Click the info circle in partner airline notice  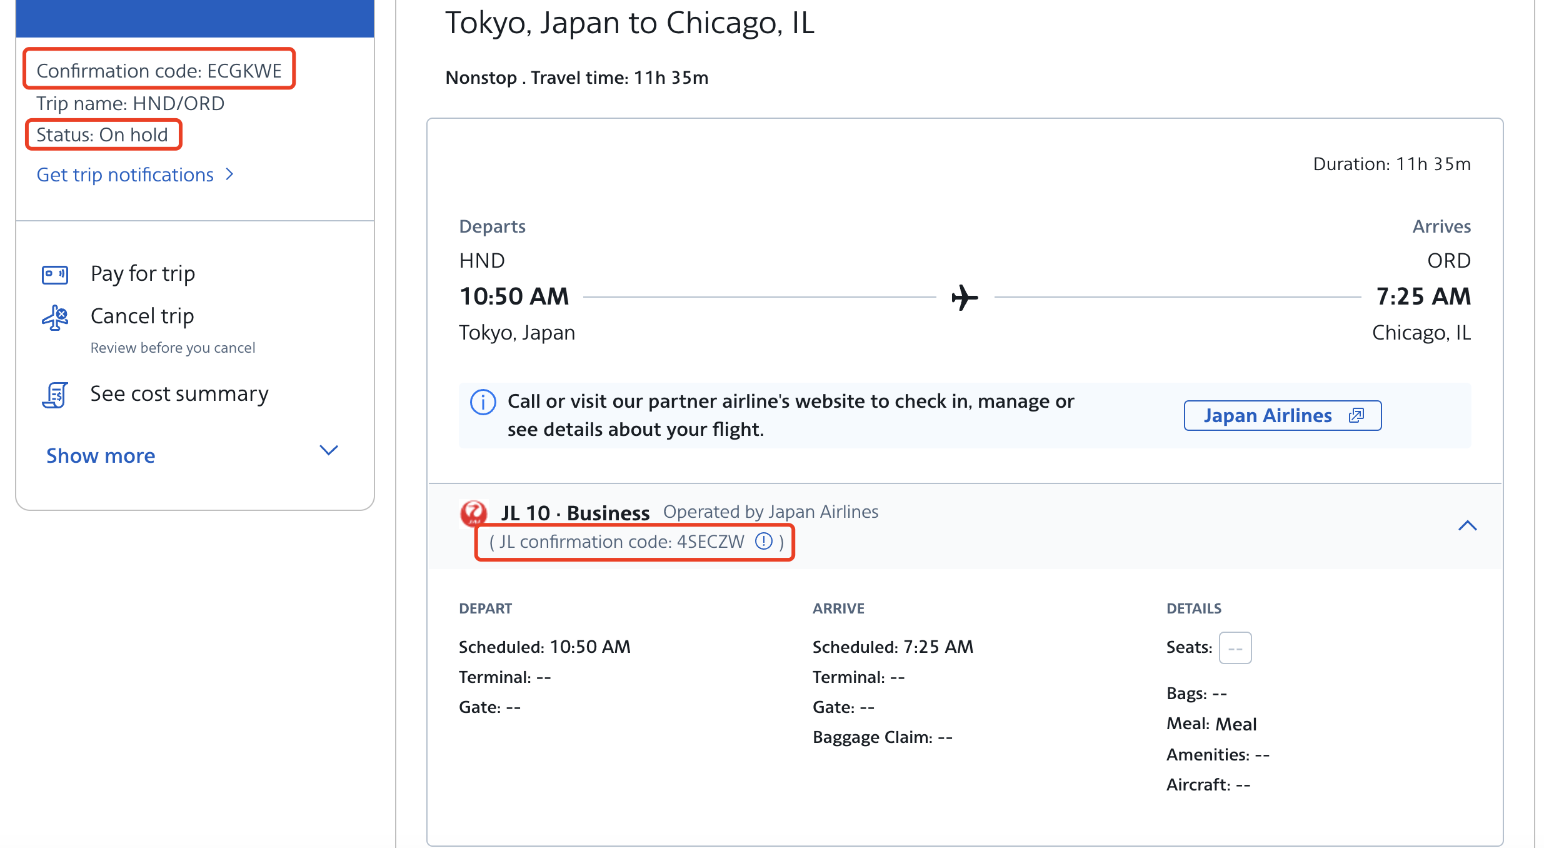tap(483, 402)
